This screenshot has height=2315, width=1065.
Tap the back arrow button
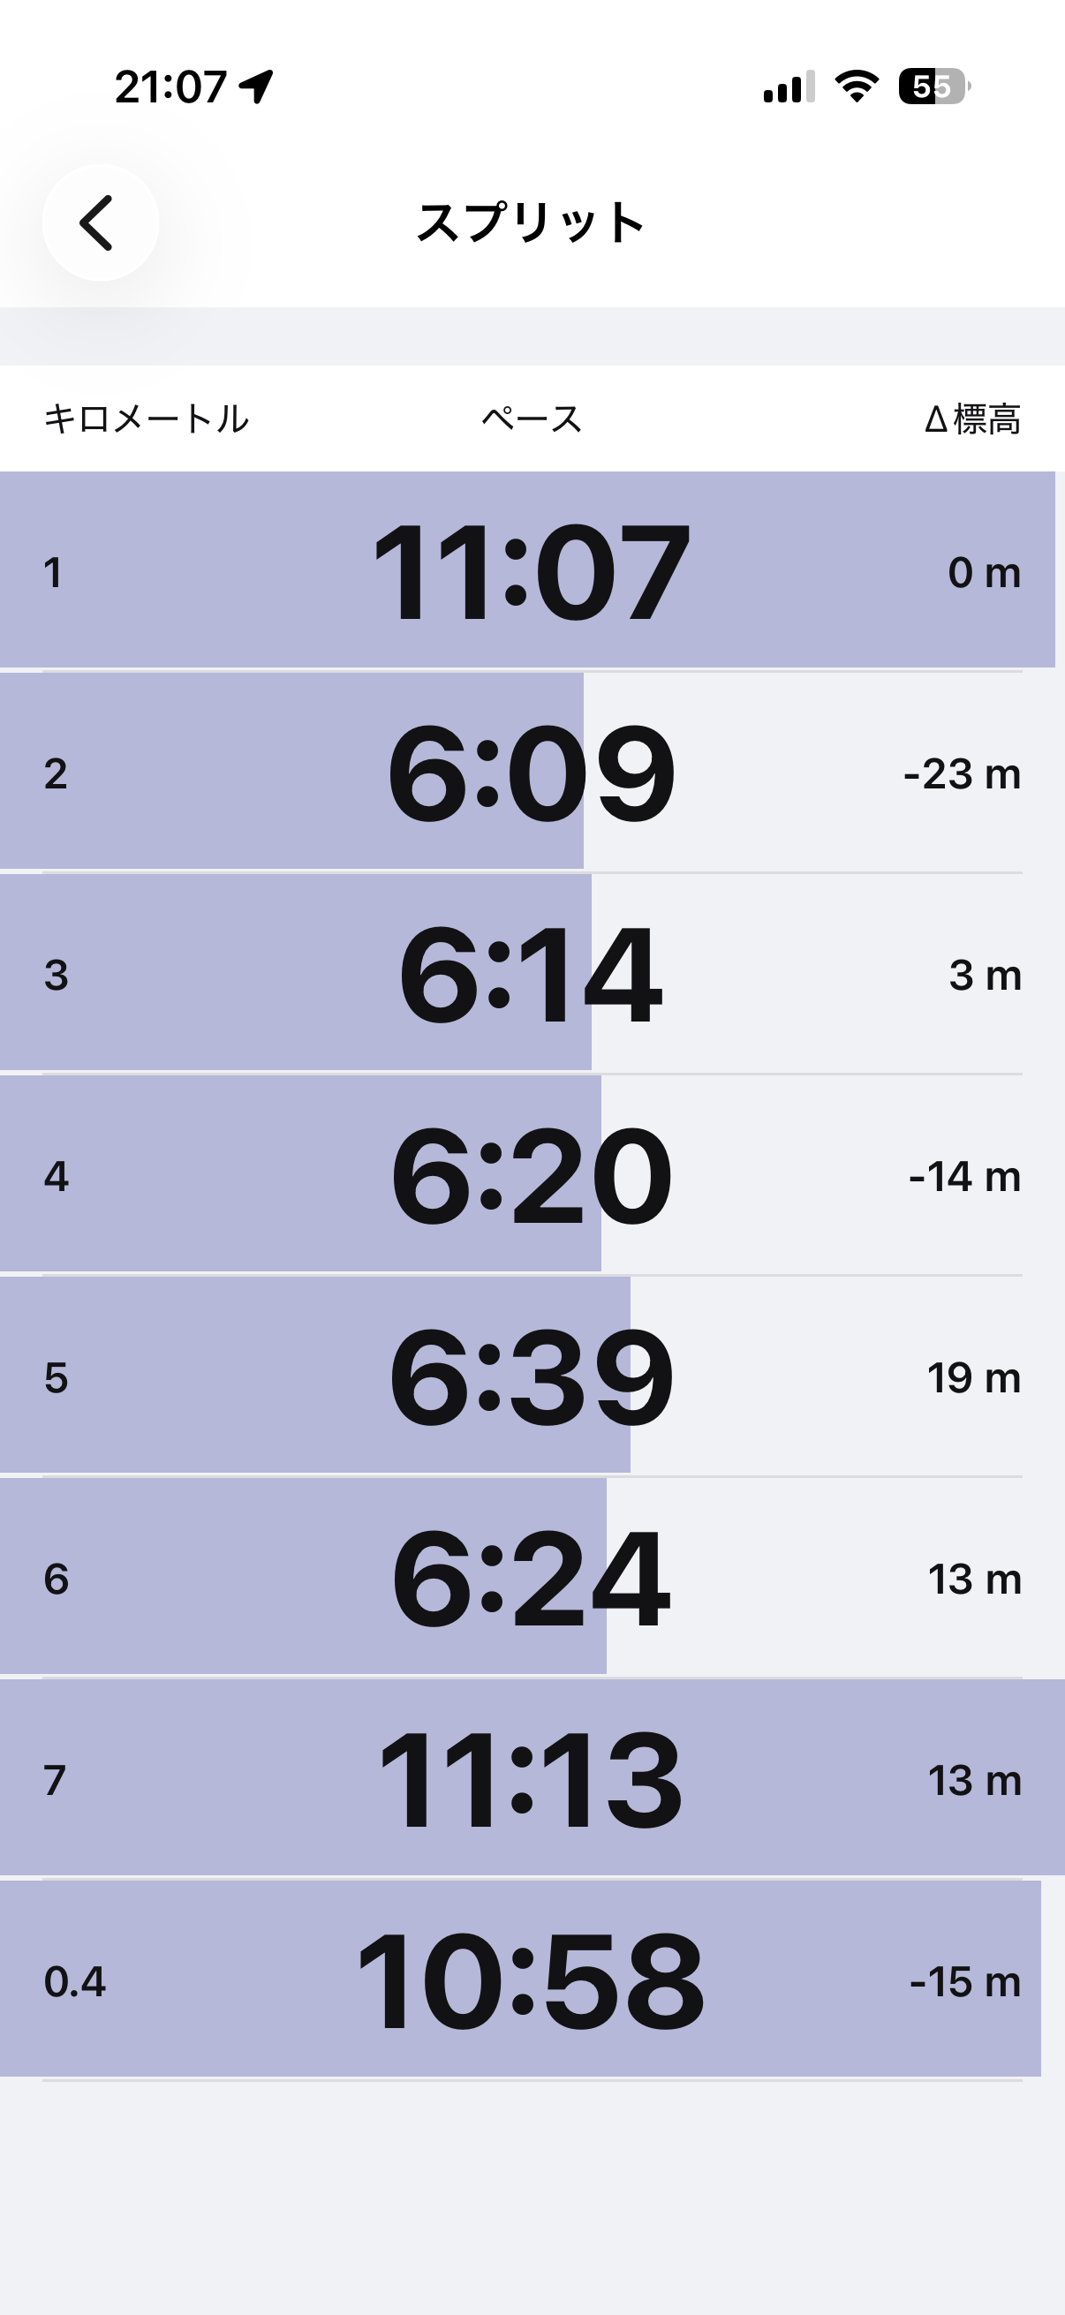tap(100, 222)
